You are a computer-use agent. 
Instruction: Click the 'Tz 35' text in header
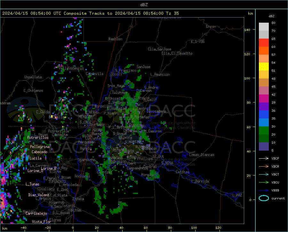click(x=172, y=13)
